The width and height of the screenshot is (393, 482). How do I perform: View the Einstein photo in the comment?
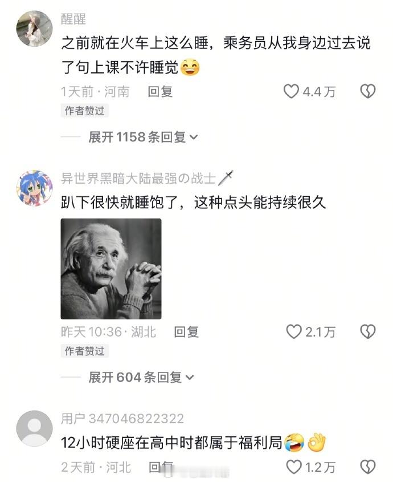click(111, 269)
